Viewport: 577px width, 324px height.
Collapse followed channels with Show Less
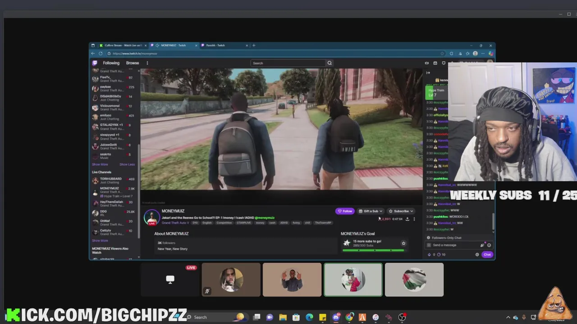(x=127, y=165)
